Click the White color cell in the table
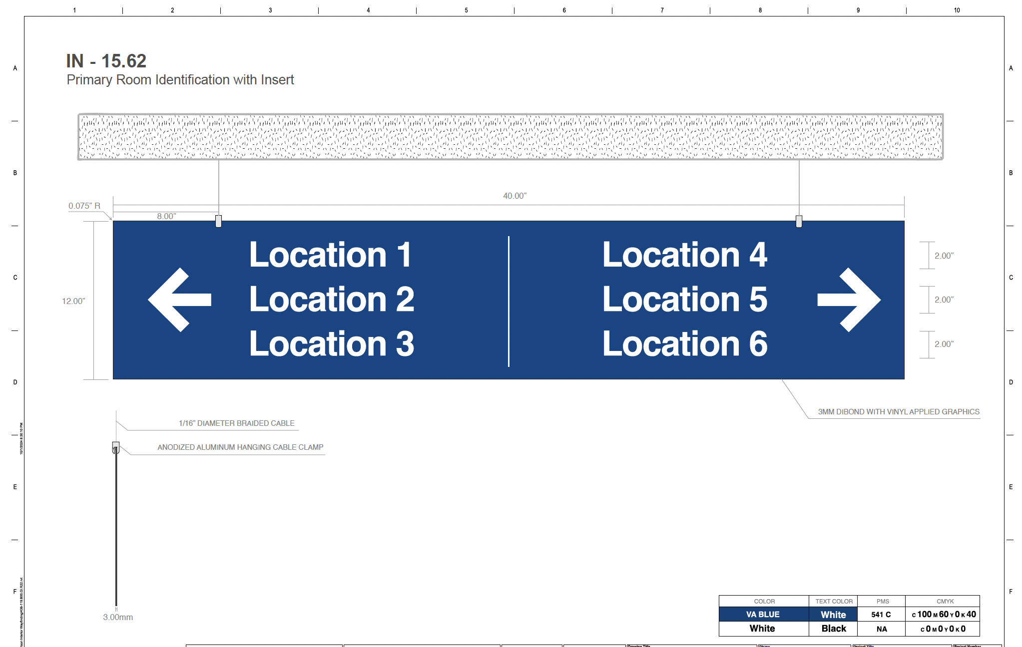This screenshot has width=1022, height=647. [x=763, y=629]
